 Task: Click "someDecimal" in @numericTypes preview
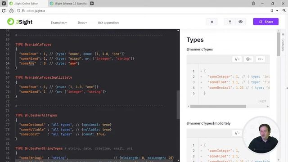click(x=220, y=88)
